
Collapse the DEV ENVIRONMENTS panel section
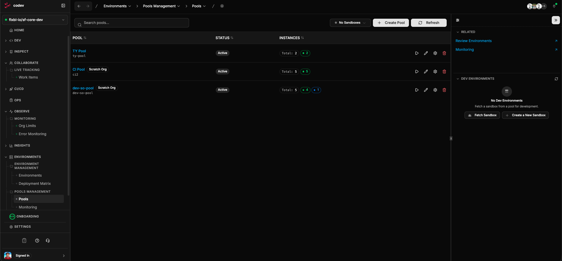click(458, 79)
